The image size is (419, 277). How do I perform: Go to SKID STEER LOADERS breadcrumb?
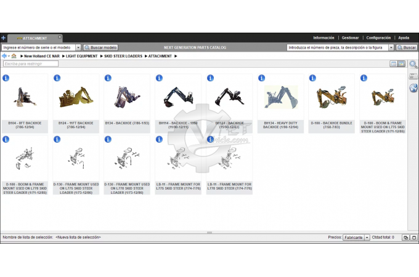pos(123,56)
